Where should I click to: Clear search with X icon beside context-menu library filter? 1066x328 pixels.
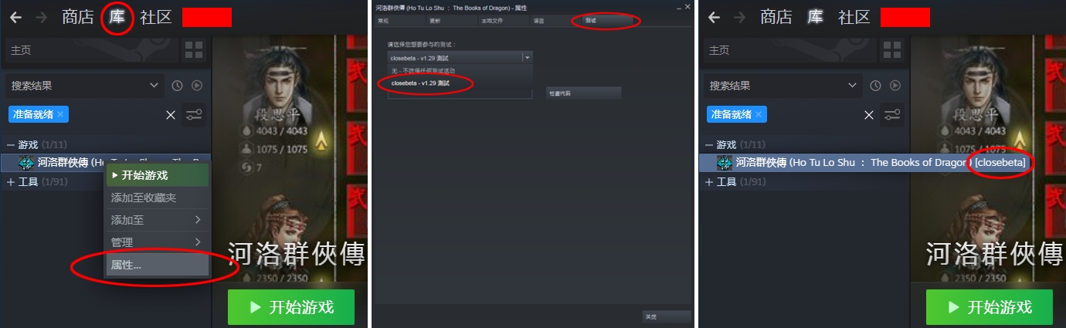pos(171,115)
